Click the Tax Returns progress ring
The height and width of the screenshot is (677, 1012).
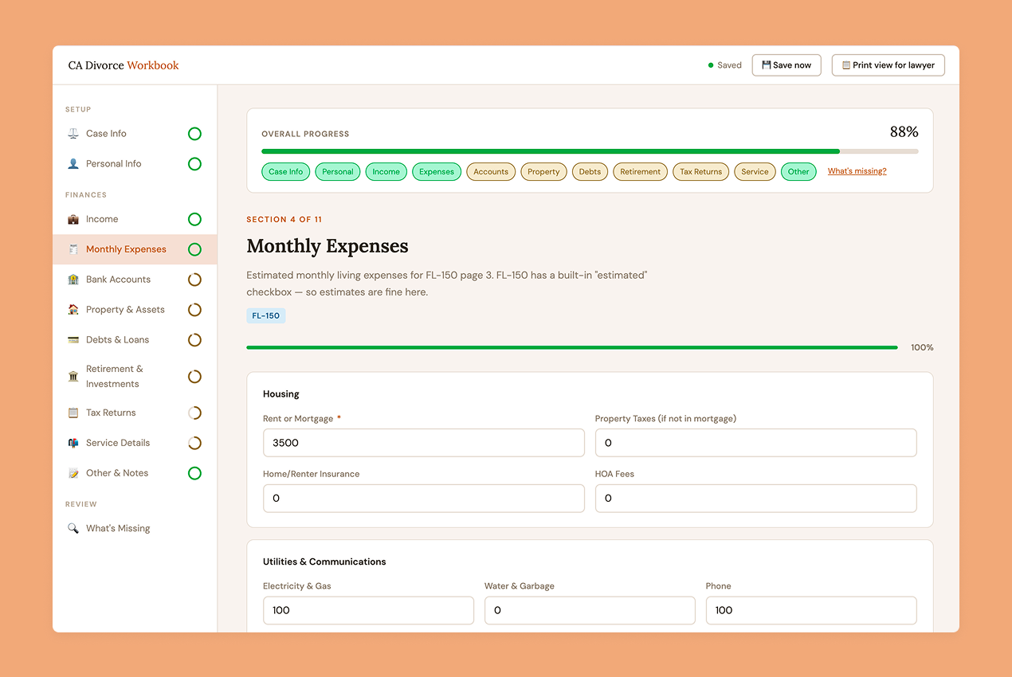[194, 413]
